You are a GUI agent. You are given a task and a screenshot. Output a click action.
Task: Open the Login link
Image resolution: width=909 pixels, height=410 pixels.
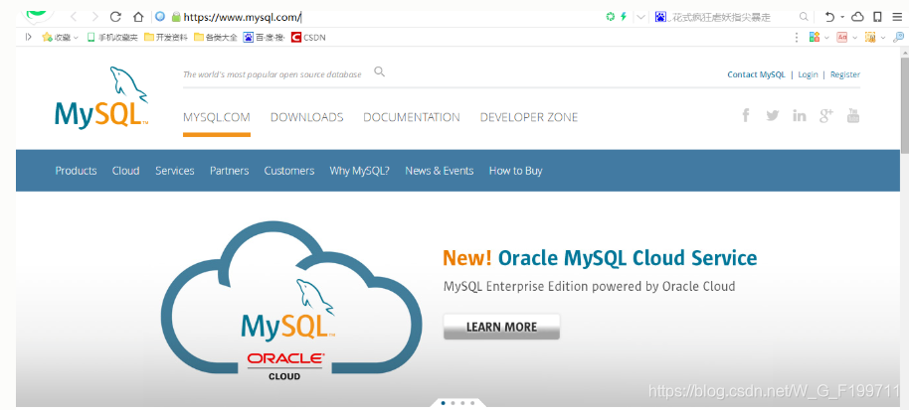coord(808,74)
